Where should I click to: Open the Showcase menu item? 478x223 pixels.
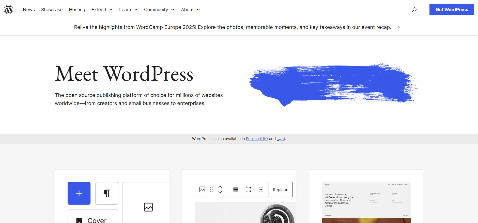(x=52, y=10)
